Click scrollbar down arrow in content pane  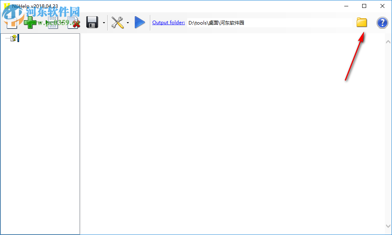tap(388, 226)
